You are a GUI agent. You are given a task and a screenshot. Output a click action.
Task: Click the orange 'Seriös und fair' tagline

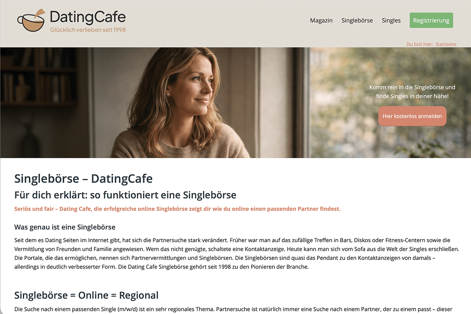click(177, 209)
